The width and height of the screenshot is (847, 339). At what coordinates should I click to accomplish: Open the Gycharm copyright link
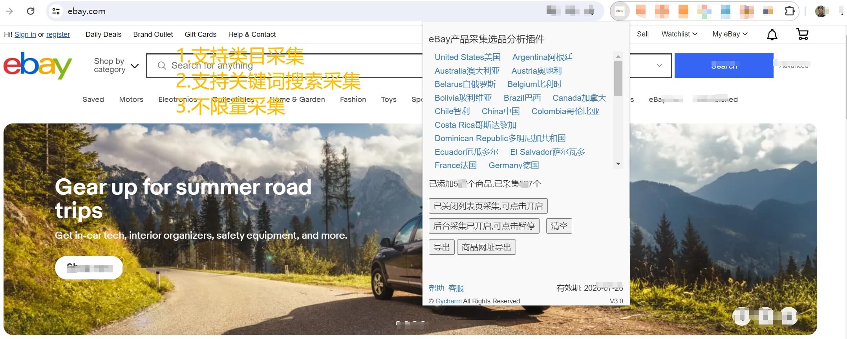click(448, 301)
